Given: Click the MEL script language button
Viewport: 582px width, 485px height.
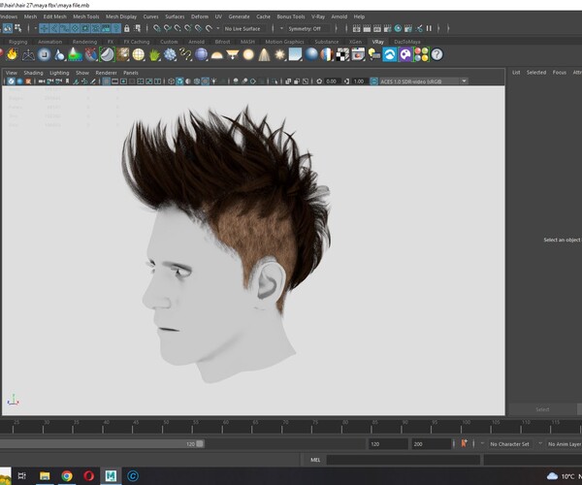Looking at the screenshot, I should coord(315,460).
